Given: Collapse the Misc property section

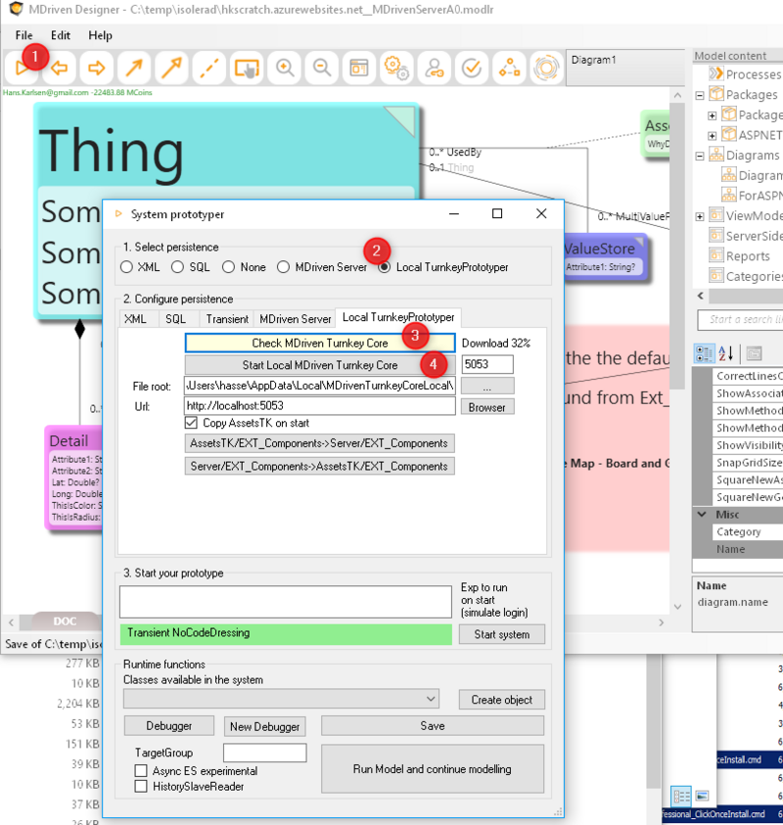Looking at the screenshot, I should [x=702, y=514].
